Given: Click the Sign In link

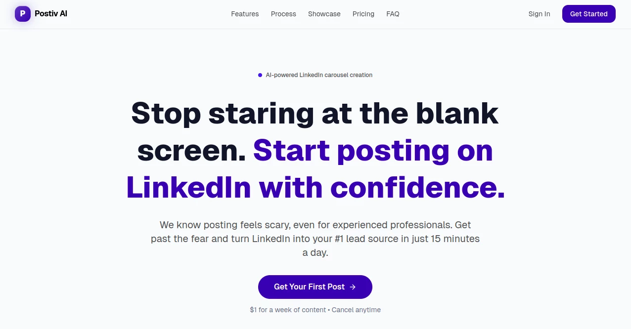Looking at the screenshot, I should pyautogui.click(x=539, y=14).
